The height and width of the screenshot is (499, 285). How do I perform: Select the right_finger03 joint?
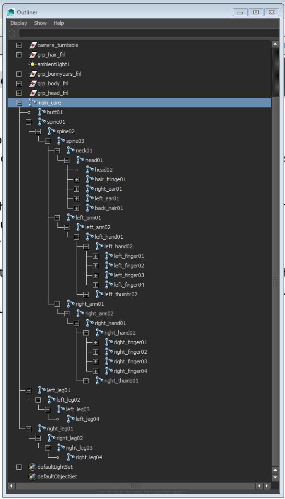coord(130,361)
